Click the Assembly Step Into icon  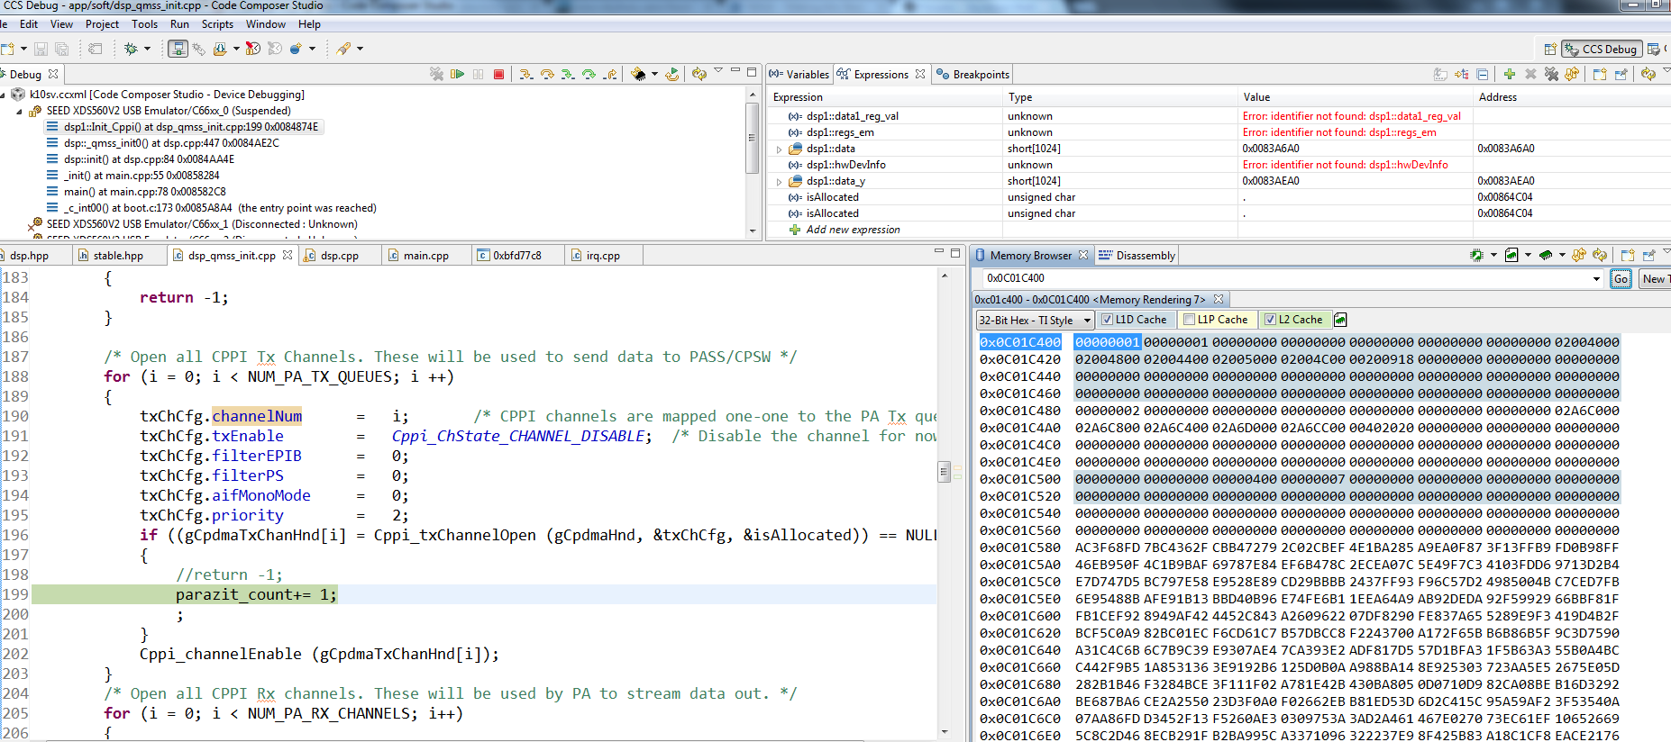[x=568, y=74]
